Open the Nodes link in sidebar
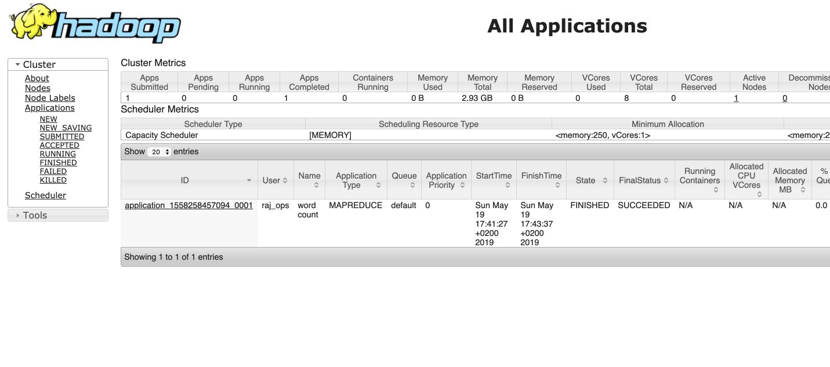This screenshot has height=367, width=830. pyautogui.click(x=38, y=88)
